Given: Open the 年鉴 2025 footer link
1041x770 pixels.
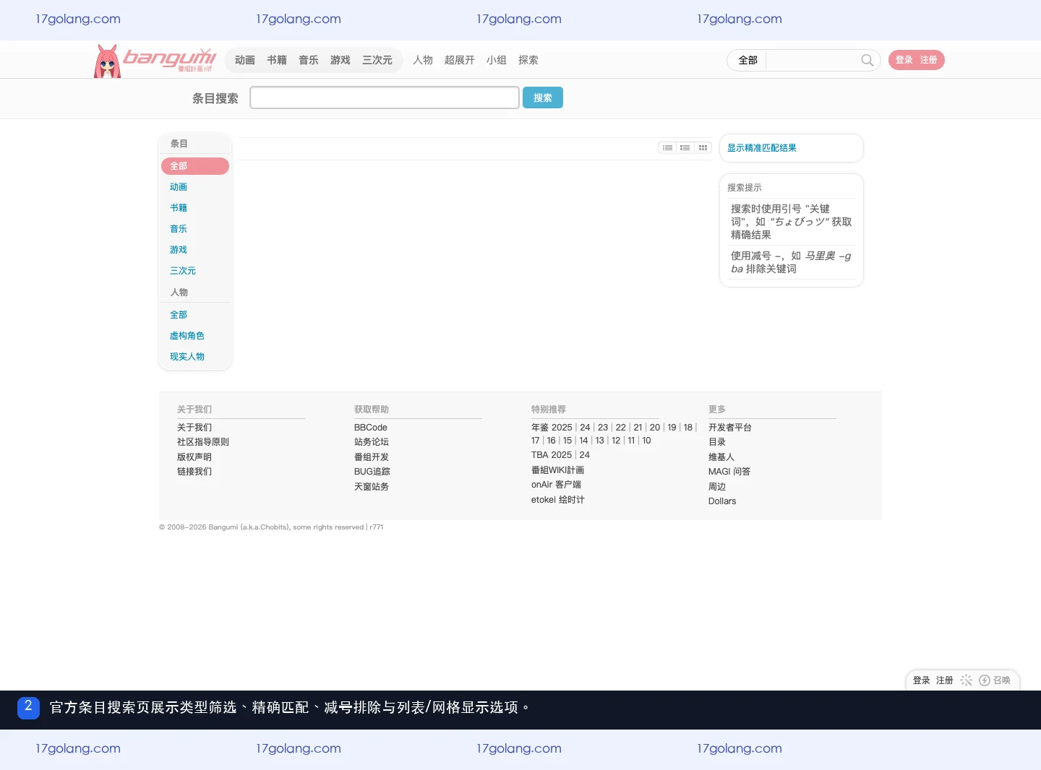Looking at the screenshot, I should 552,428.
